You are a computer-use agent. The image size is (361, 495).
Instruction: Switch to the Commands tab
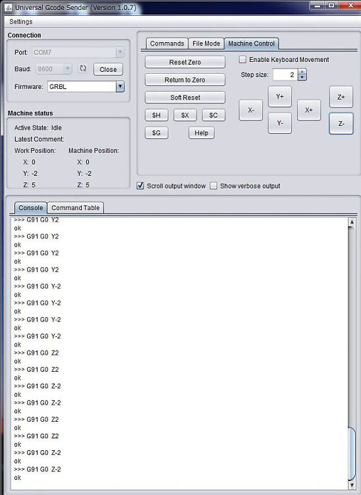click(167, 44)
